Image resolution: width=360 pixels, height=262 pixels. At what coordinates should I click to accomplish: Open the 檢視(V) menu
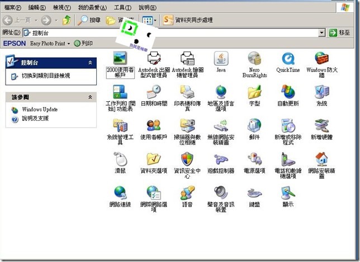[x=61, y=8]
